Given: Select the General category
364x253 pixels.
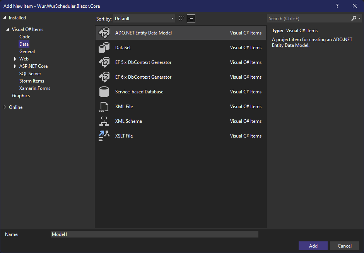Looking at the screenshot, I should [x=27, y=52].
